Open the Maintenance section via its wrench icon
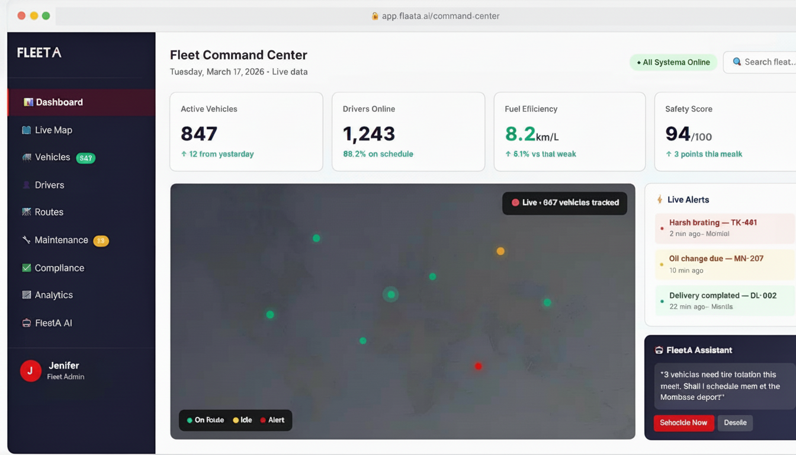The width and height of the screenshot is (796, 455). coord(25,240)
